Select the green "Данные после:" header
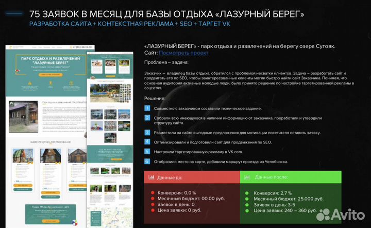Viewport: 371px width, 228px height. [291, 177]
